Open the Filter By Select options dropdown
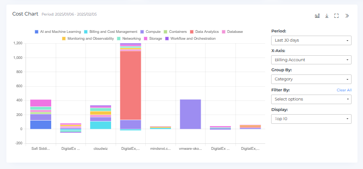 tap(311, 99)
